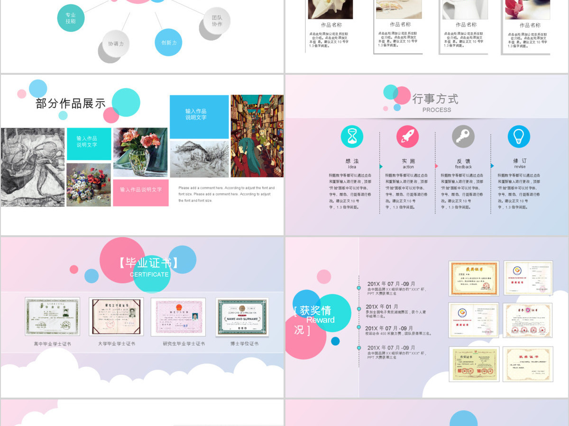Click the [获奖情况] Reward title
The width and height of the screenshot is (569, 426).
[314, 320]
